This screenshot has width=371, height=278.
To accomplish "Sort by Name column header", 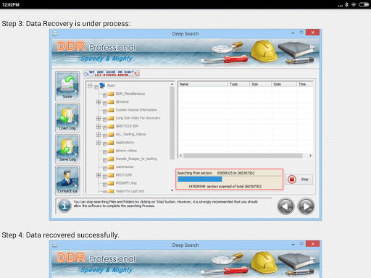I will (203, 84).
